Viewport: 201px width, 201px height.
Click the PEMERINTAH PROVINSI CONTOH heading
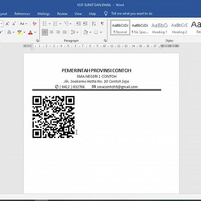pyautogui.click(x=97, y=70)
